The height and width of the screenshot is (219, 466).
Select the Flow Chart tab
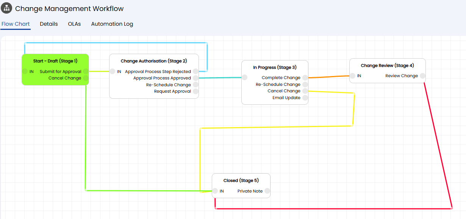(16, 24)
